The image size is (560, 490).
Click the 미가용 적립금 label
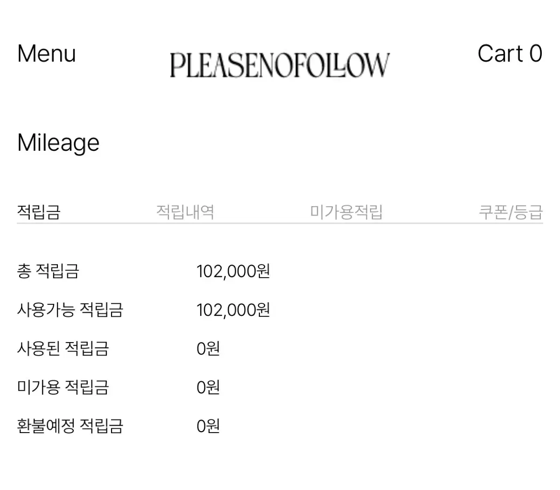pos(63,387)
